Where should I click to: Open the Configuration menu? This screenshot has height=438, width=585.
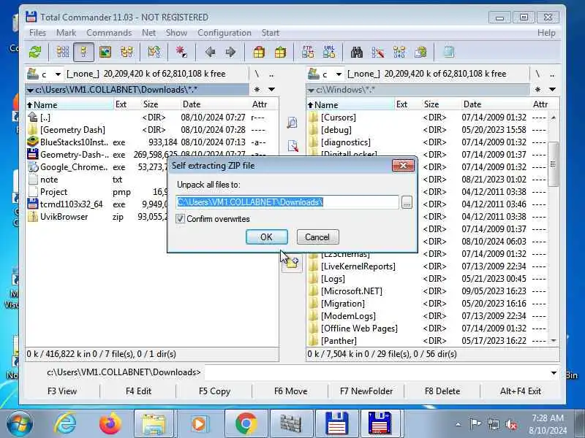tap(224, 33)
